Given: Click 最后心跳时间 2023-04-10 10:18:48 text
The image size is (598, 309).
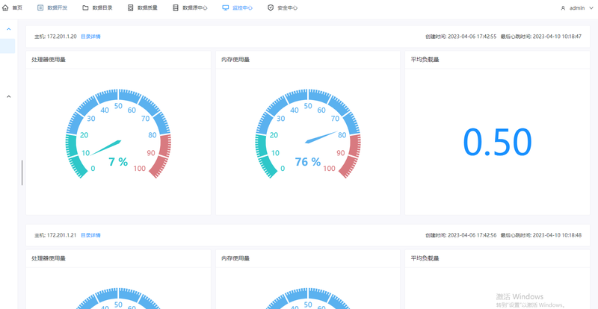Looking at the screenshot, I should 540,235.
